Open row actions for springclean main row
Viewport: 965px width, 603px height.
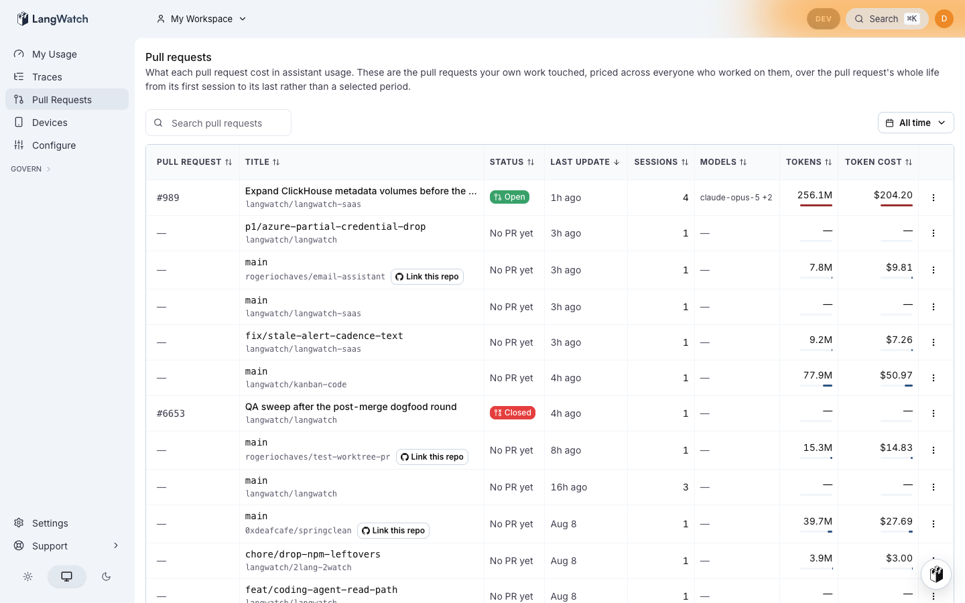pyautogui.click(x=934, y=524)
